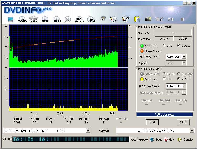The image size is (197, 149).
Task: Click the Help text link
Action: [172, 140]
